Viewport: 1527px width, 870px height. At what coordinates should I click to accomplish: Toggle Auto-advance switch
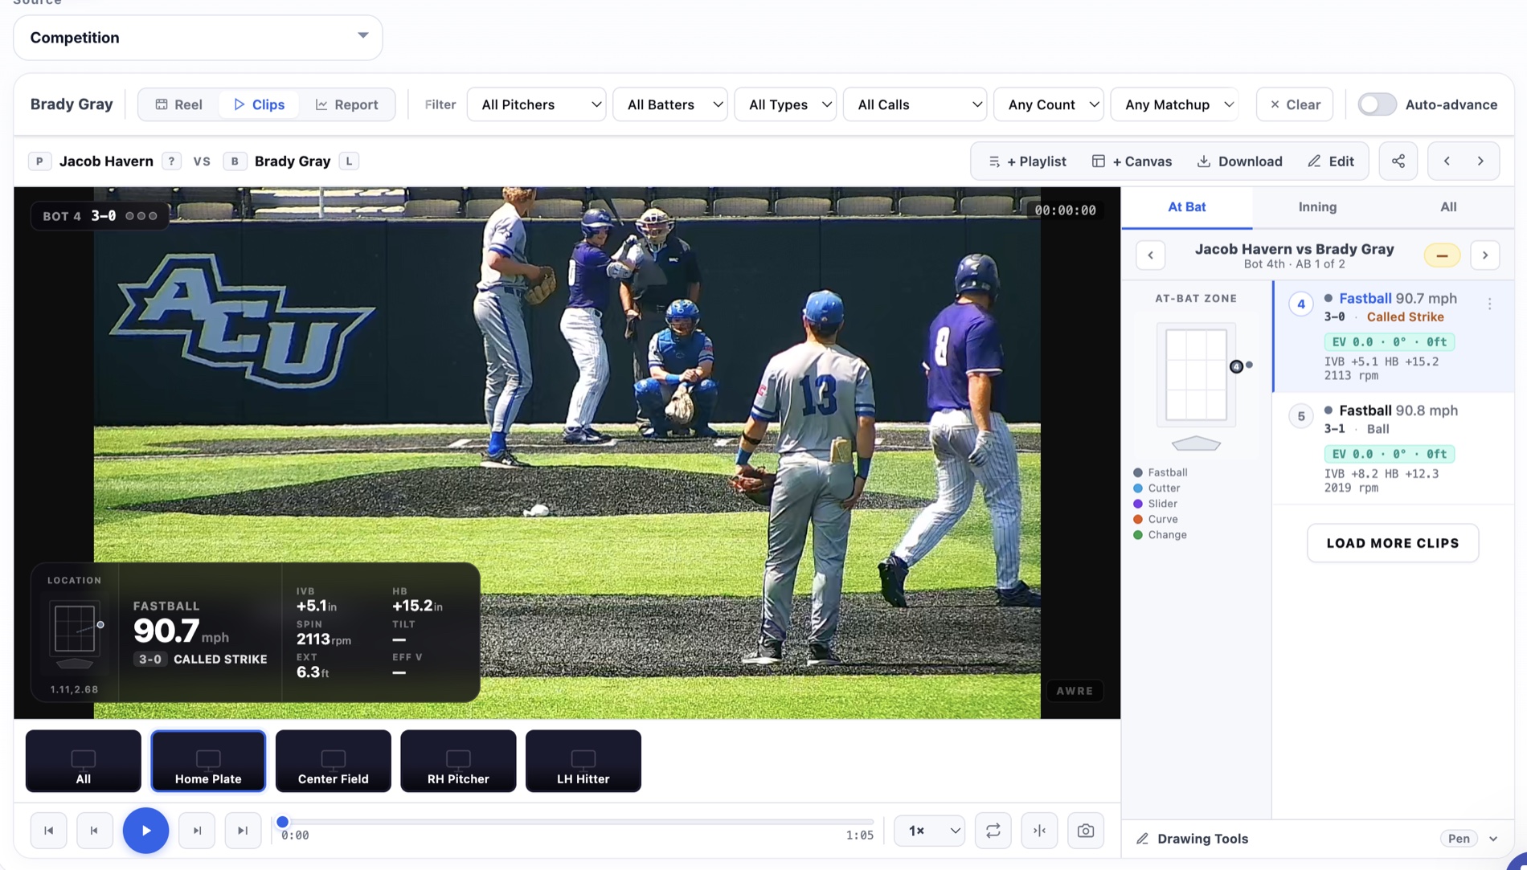1377,104
